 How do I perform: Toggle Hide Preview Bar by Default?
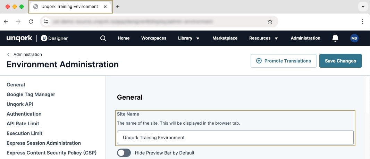[124, 153]
